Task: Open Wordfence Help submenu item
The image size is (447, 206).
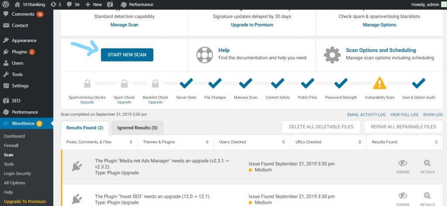Action: point(9,192)
